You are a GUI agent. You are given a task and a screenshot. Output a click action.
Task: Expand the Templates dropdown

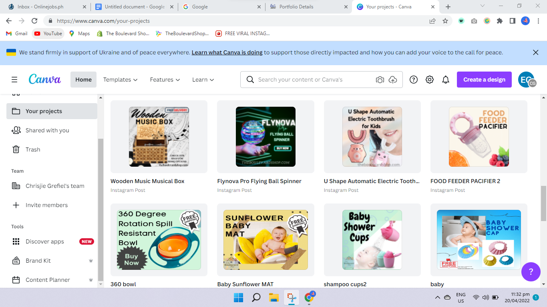pyautogui.click(x=120, y=80)
